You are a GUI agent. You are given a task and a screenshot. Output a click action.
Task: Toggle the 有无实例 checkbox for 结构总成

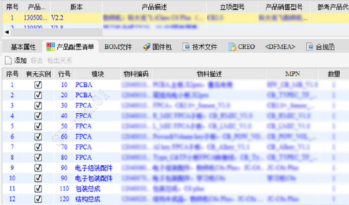[x=38, y=199]
